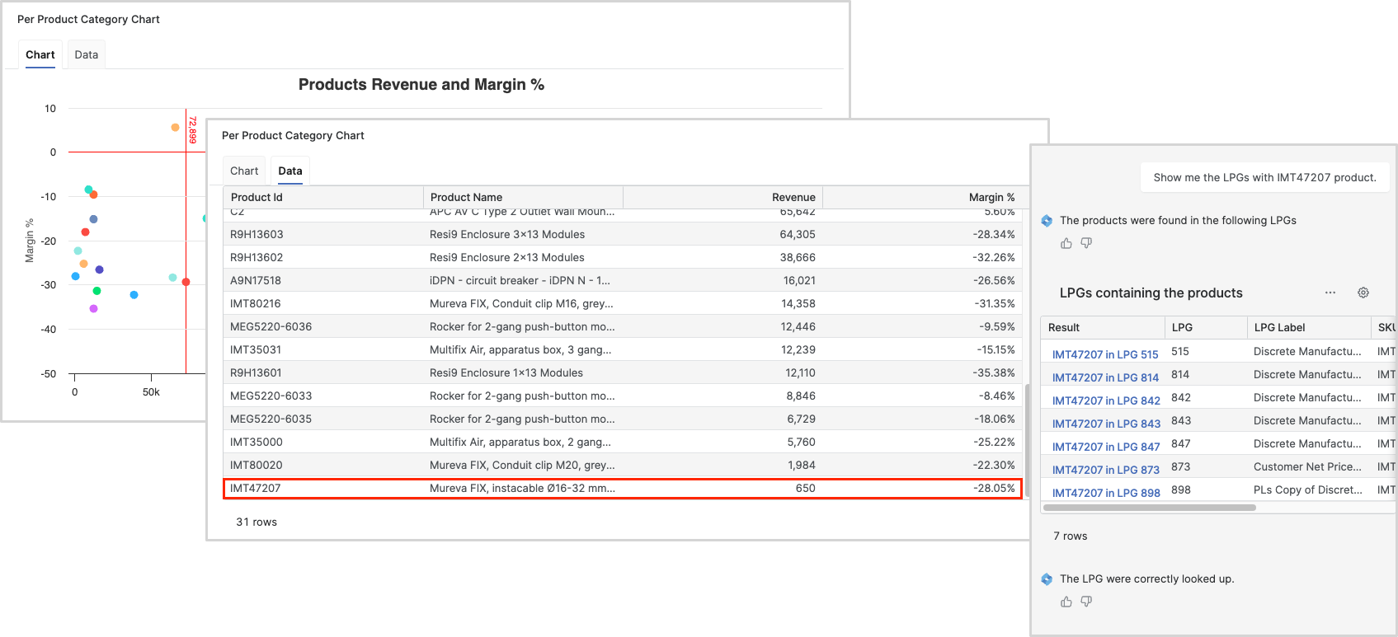The height and width of the screenshot is (637, 1398).
Task: Open settings gear for LPGs table
Action: (x=1363, y=293)
